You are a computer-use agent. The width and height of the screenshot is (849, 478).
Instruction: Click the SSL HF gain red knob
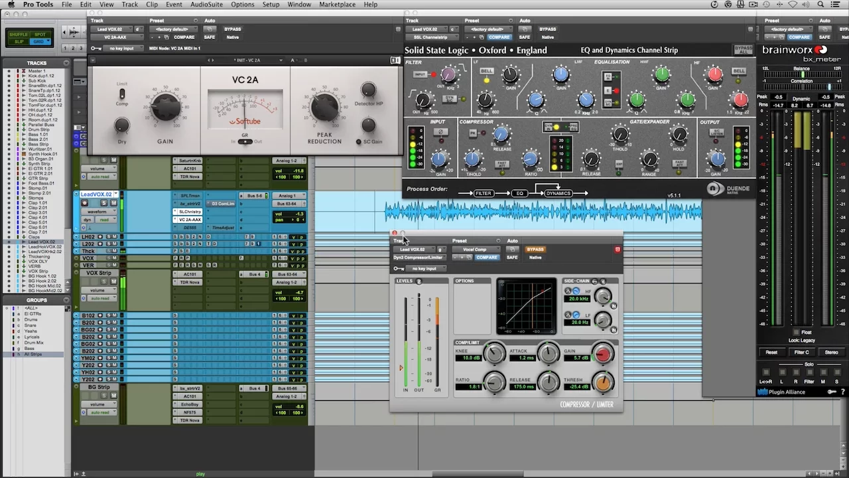714,74
